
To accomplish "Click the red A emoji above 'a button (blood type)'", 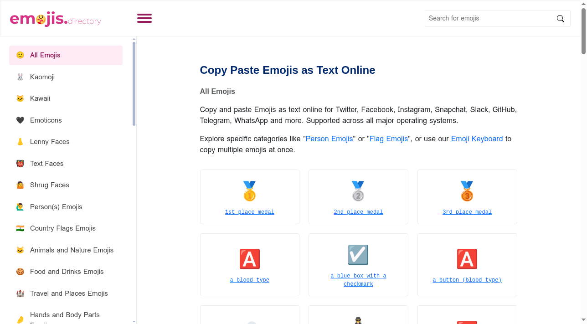I will click(x=467, y=259).
